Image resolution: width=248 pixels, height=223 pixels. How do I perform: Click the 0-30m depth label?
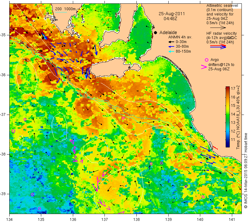coord(181,42)
